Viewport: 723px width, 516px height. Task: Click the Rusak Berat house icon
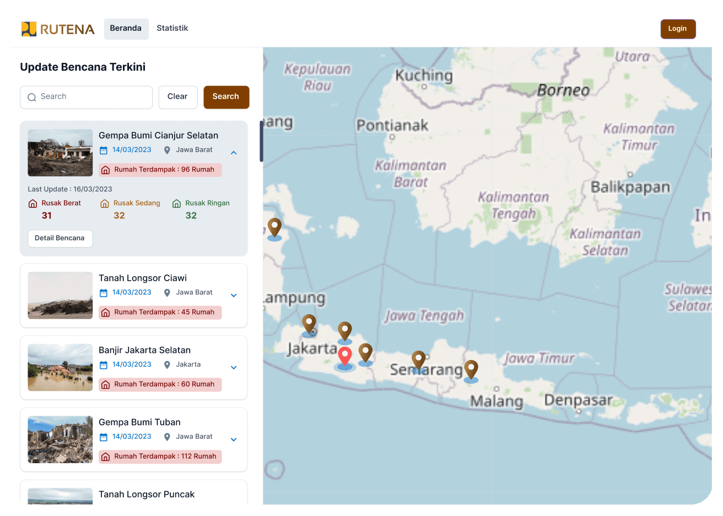point(33,203)
